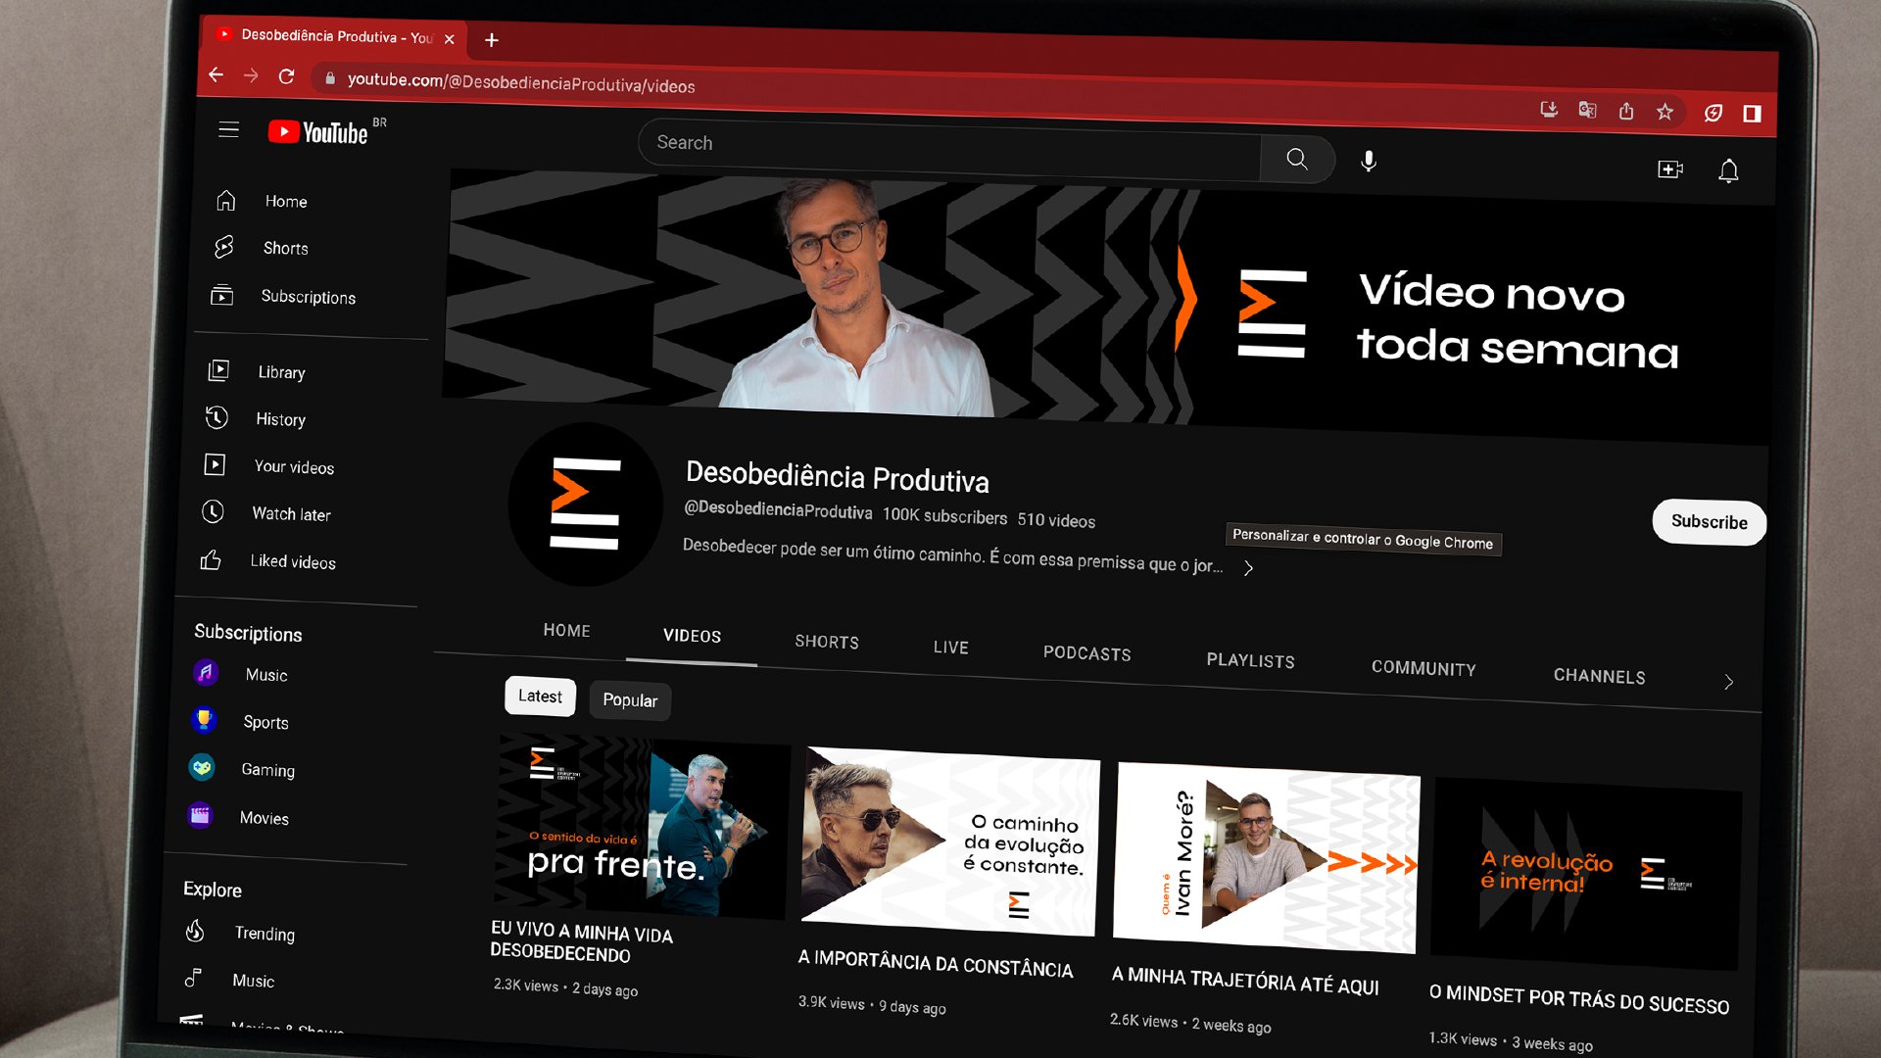Open the hamburger guide menu

(228, 129)
